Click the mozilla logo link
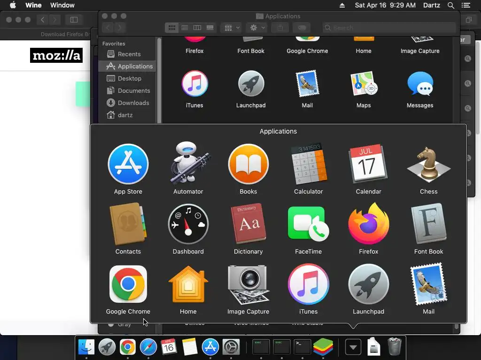481x360 pixels. coord(56,55)
